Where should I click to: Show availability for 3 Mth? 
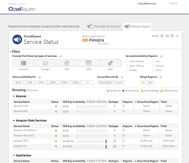[x=64, y=83]
